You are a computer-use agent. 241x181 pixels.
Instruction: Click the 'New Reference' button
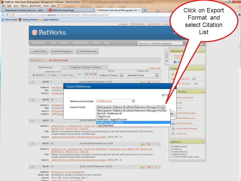tap(87, 51)
